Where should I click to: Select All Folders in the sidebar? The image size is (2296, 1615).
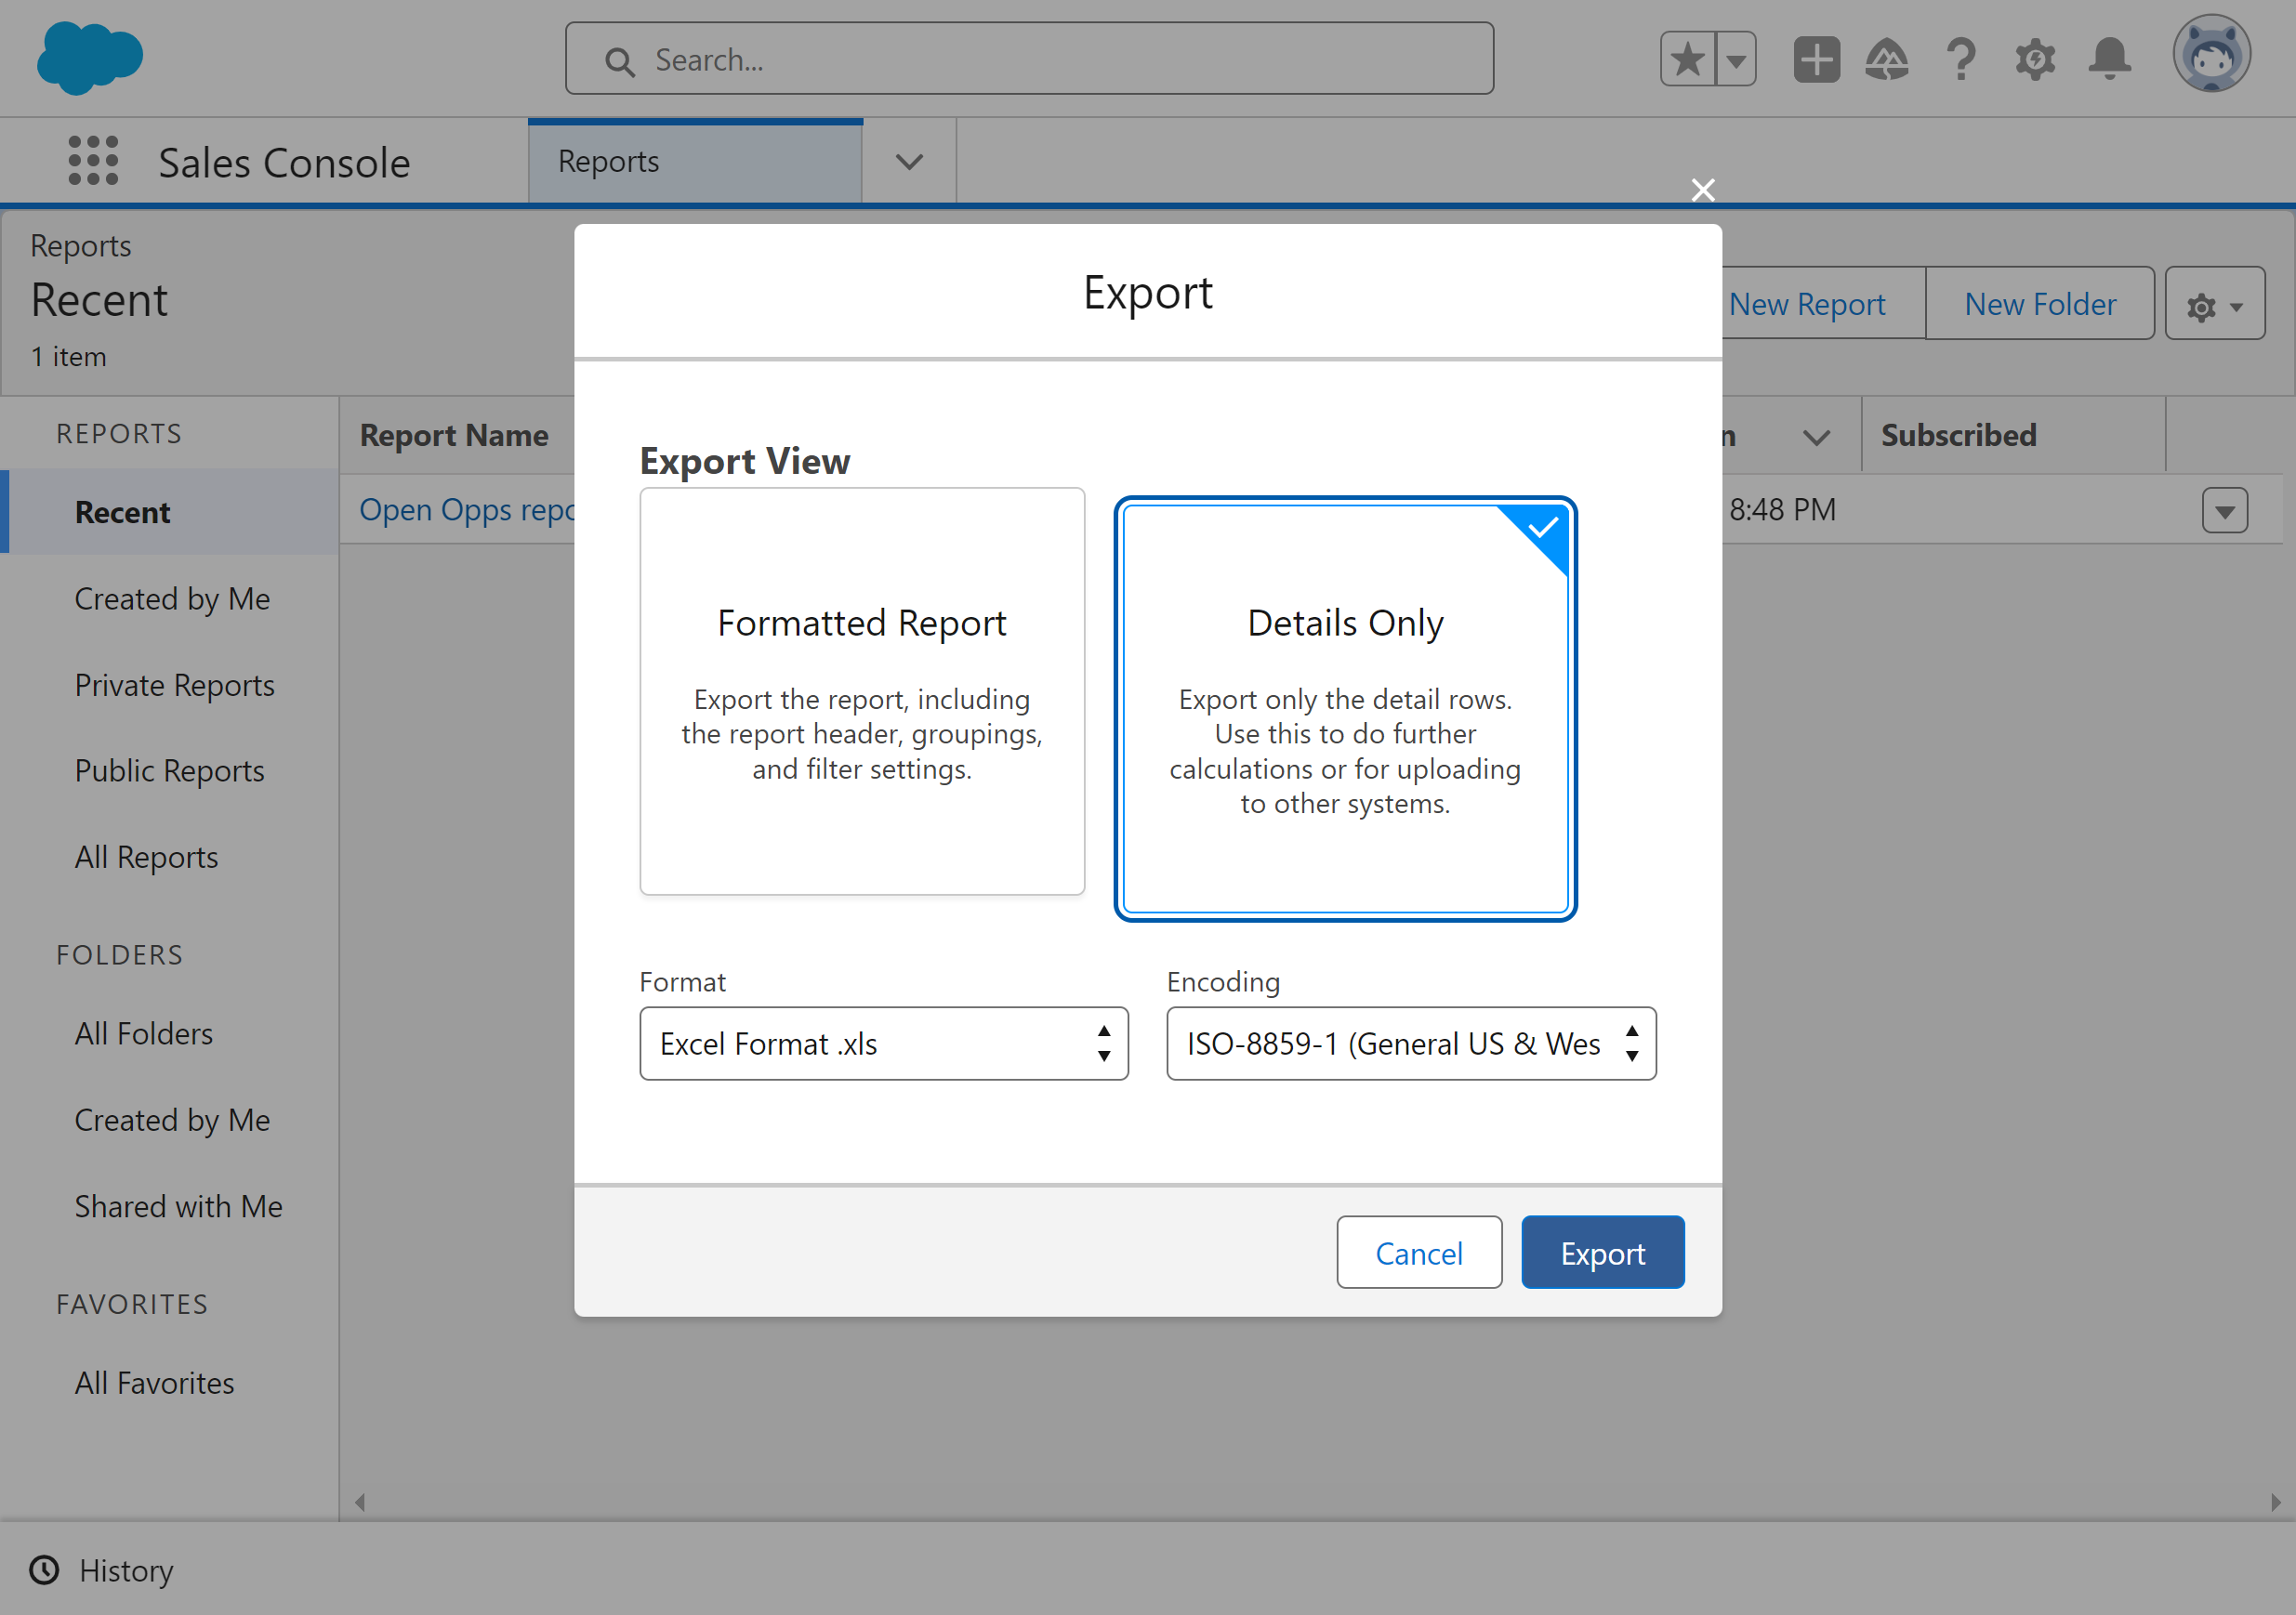click(144, 1033)
